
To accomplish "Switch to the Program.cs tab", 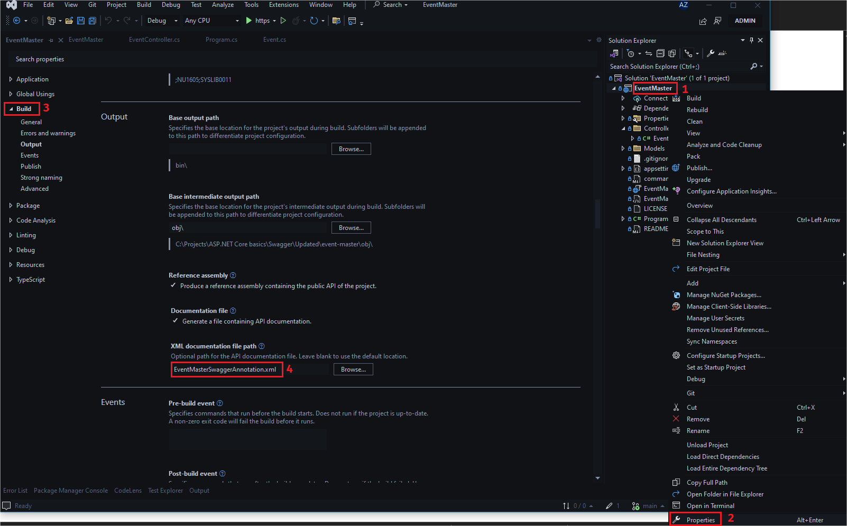I will click(222, 40).
